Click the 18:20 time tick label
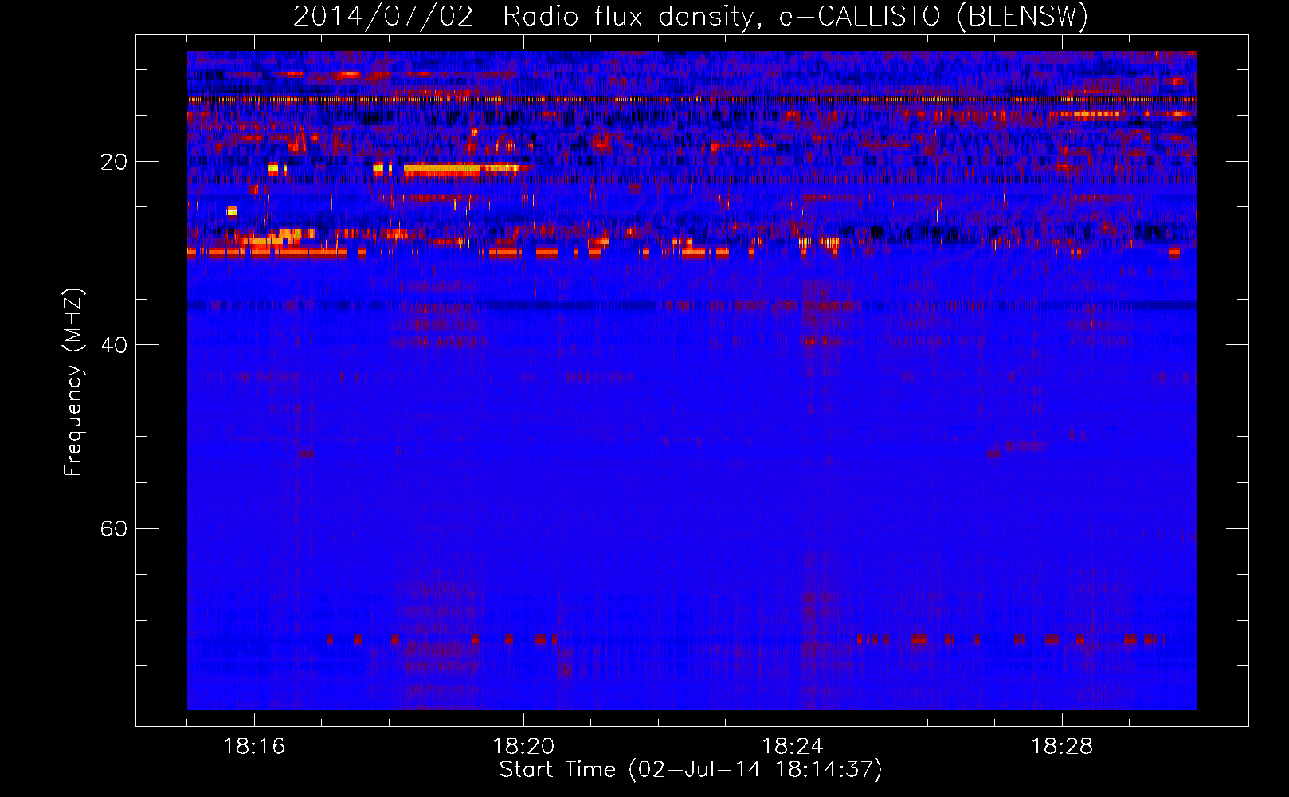Viewport: 1289px width, 797px height. tap(523, 747)
